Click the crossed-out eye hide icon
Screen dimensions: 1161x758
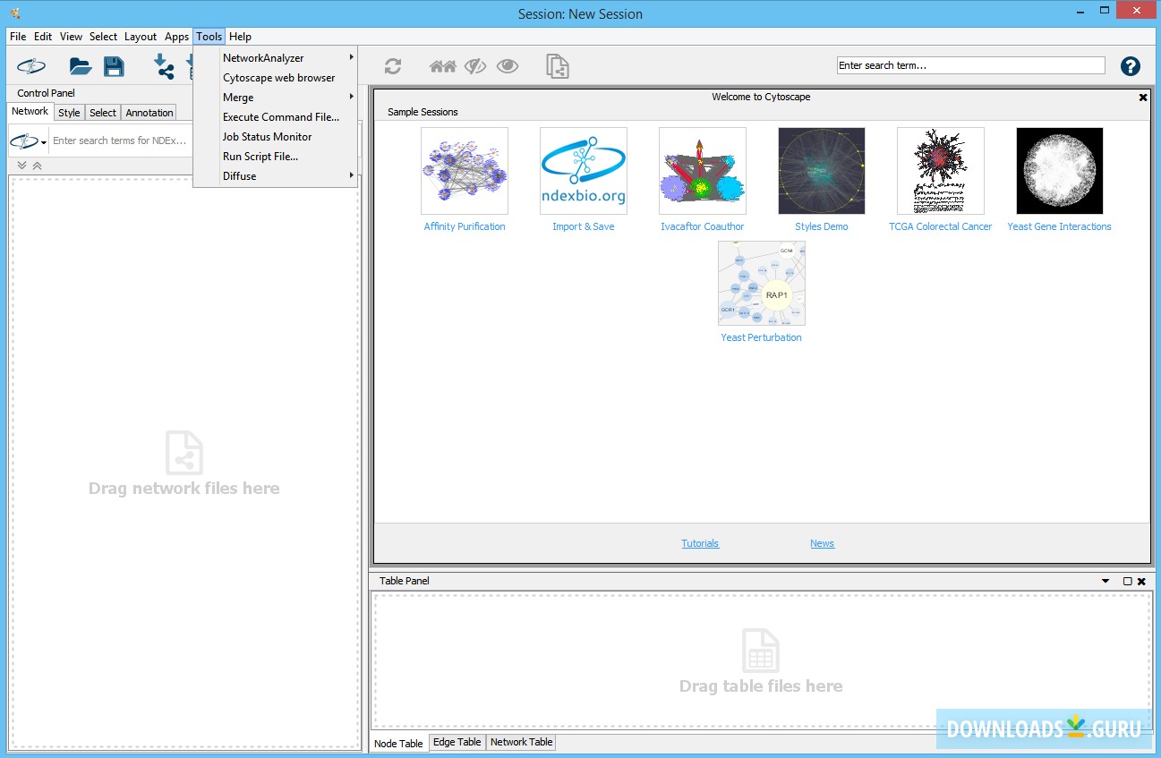(474, 65)
